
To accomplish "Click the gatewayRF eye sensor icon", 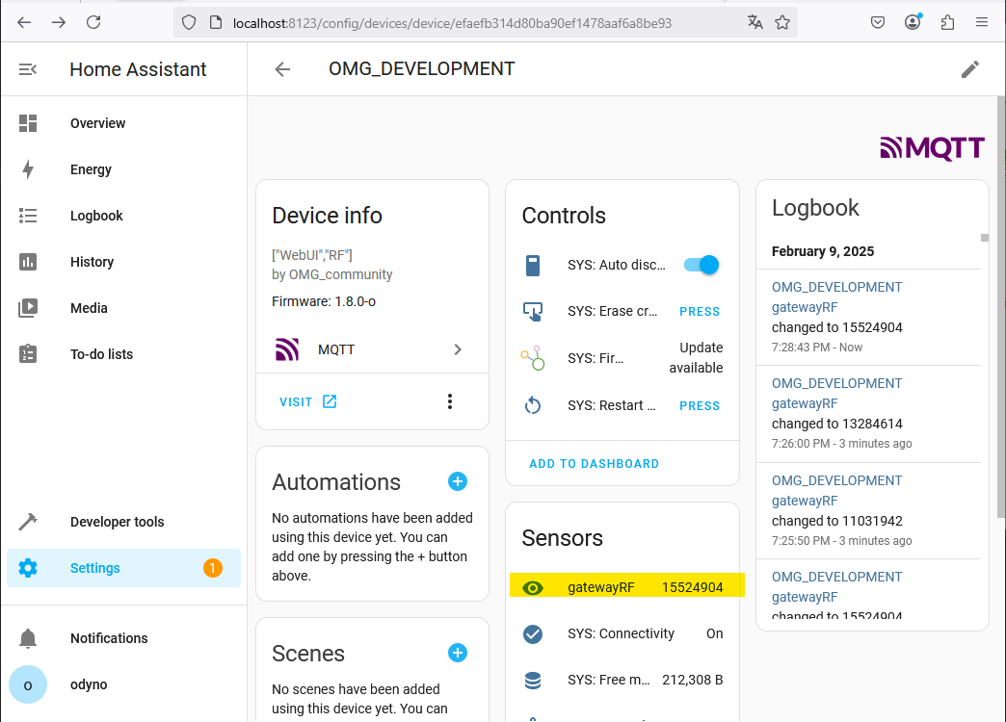I will pos(533,587).
